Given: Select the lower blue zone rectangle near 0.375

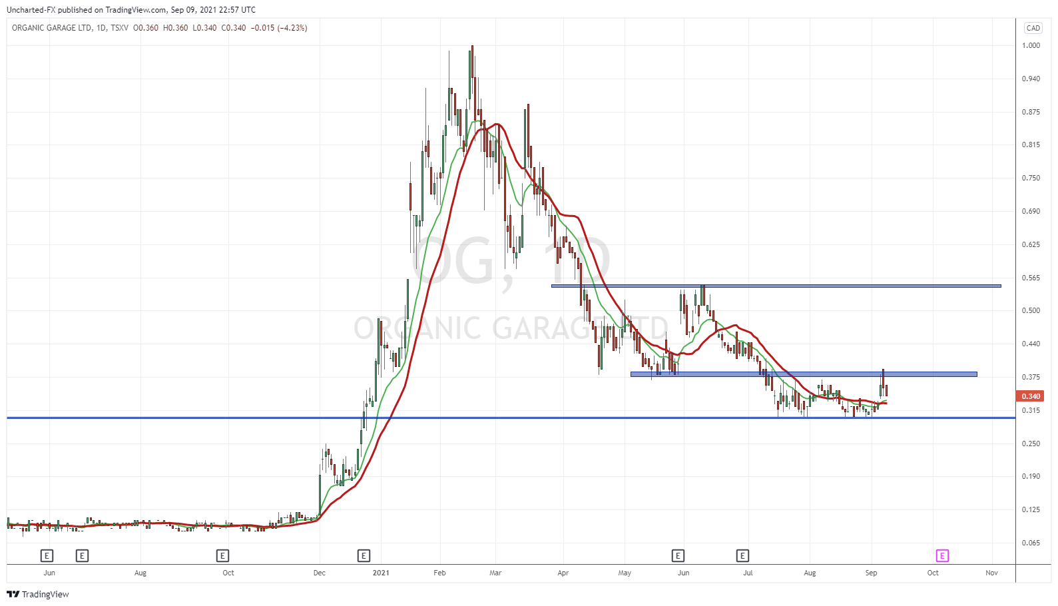Looking at the screenshot, I should (x=804, y=374).
